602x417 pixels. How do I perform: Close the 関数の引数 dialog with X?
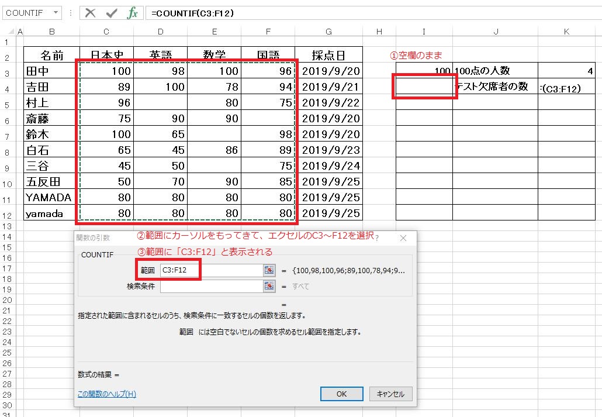(x=403, y=238)
